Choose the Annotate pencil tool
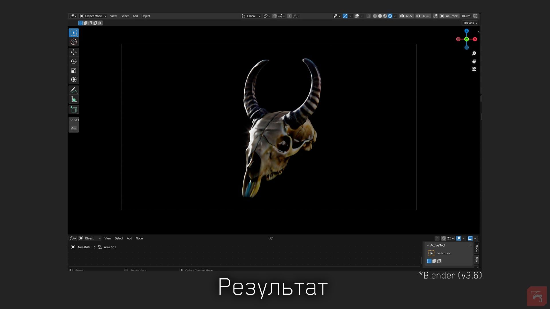550x309 pixels. coord(74,90)
